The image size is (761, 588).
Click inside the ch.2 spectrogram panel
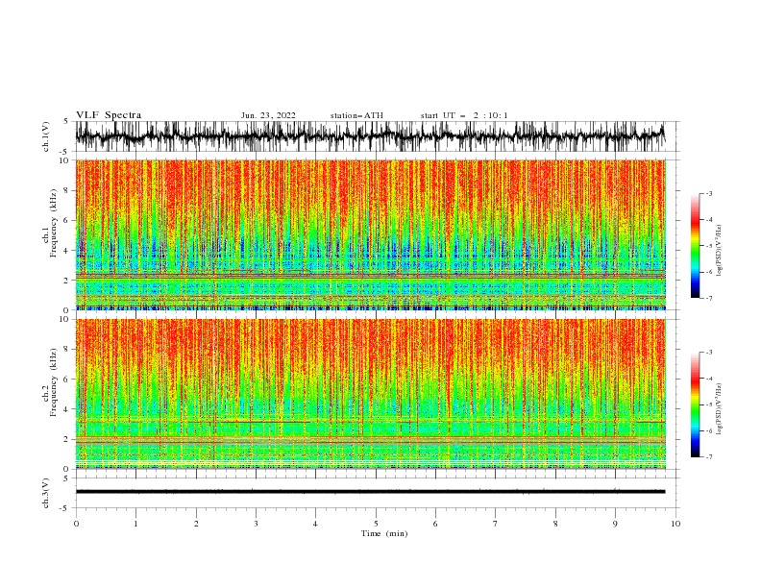tap(370, 394)
